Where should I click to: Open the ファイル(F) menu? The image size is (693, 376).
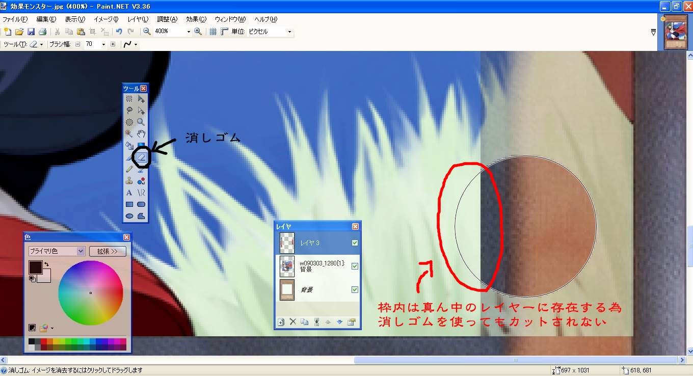[15, 19]
